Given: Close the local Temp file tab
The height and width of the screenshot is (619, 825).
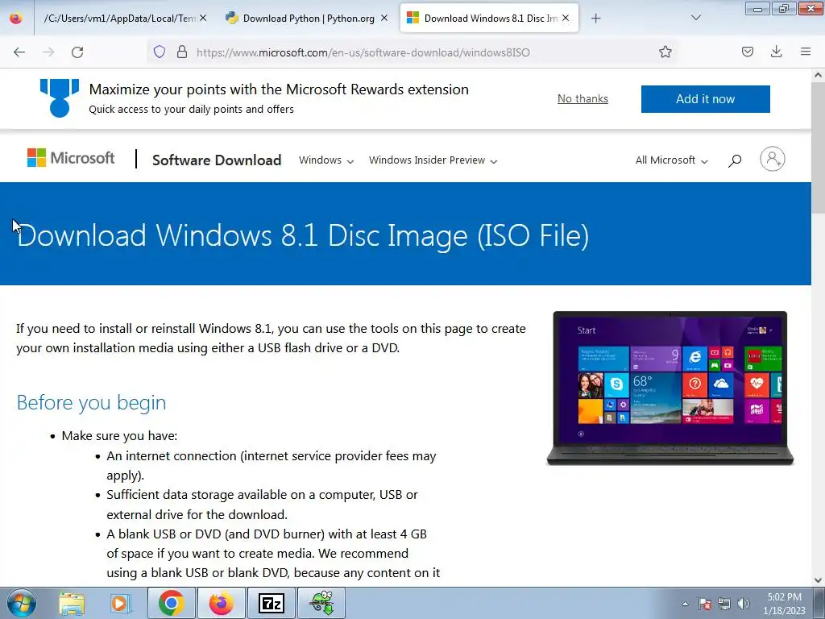Looking at the screenshot, I should [203, 18].
